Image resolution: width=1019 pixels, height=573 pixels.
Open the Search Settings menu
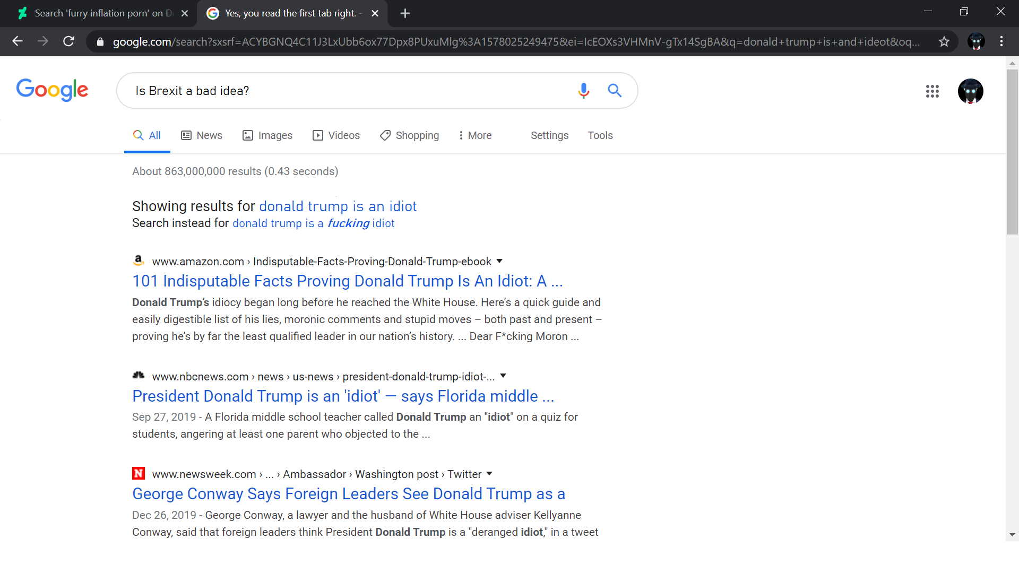(549, 135)
